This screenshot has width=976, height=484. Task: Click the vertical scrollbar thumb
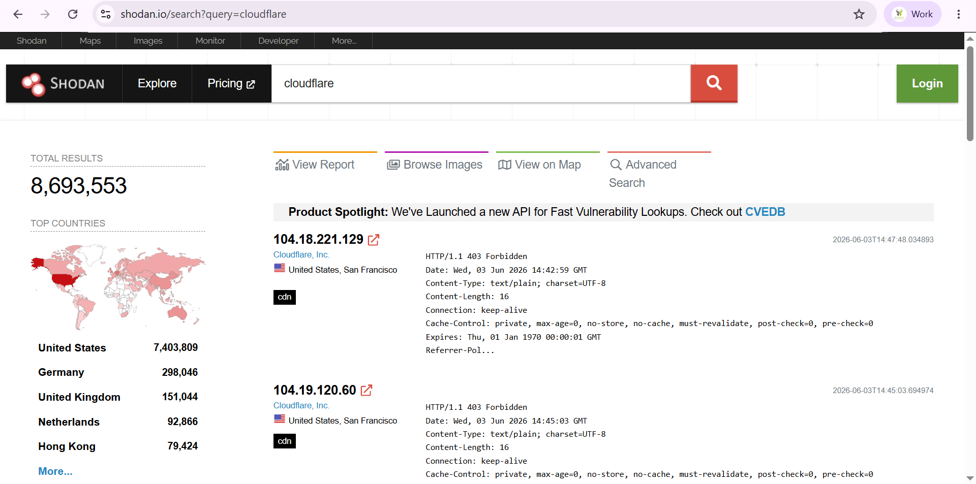coord(970,94)
